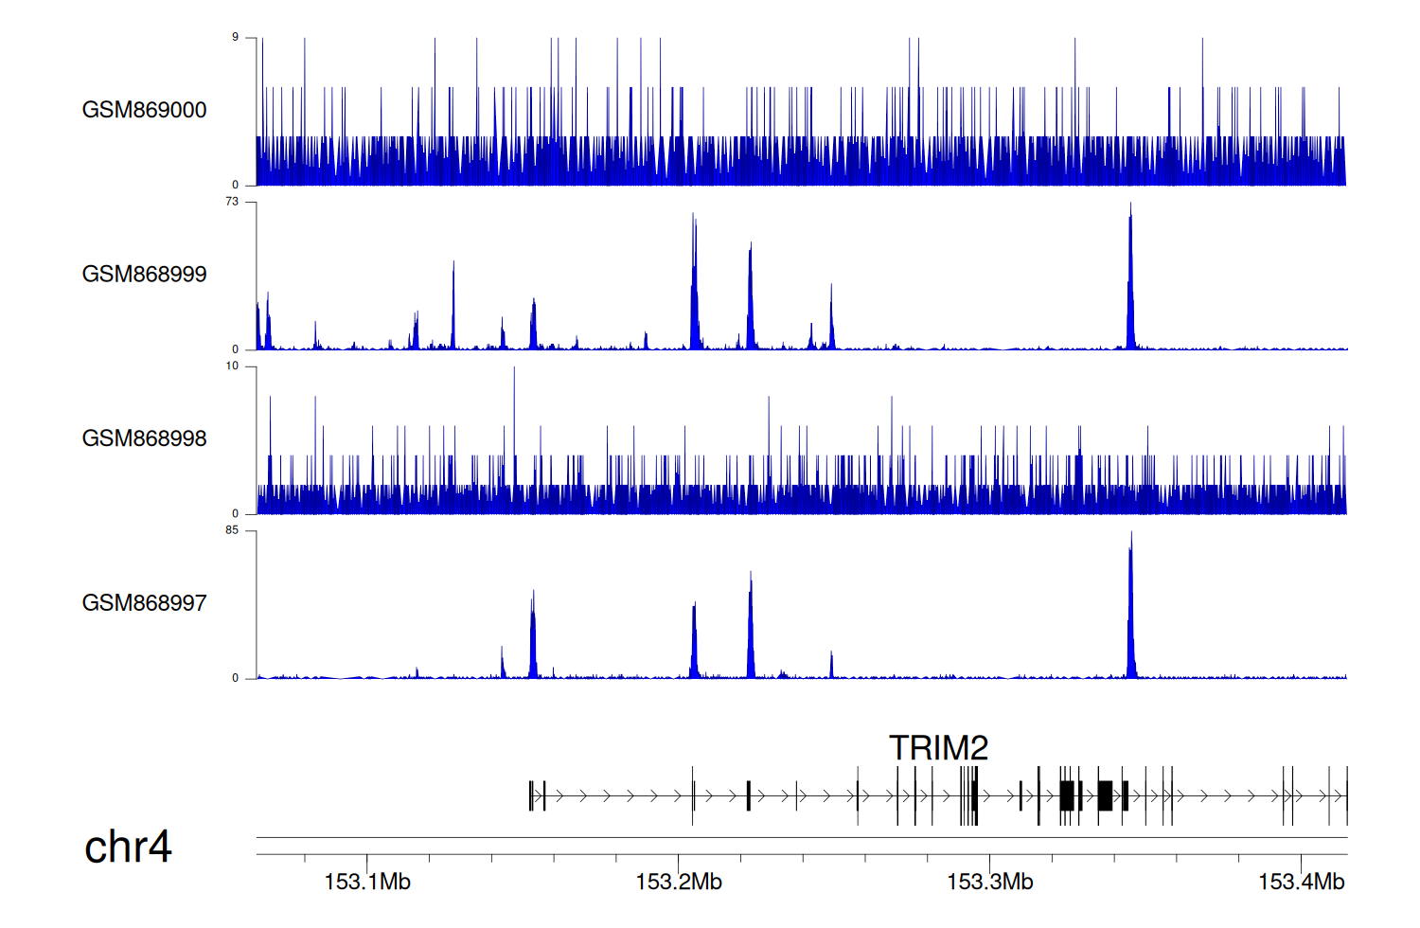
Task: Pick the GSM868998 track name
Action: 144,438
